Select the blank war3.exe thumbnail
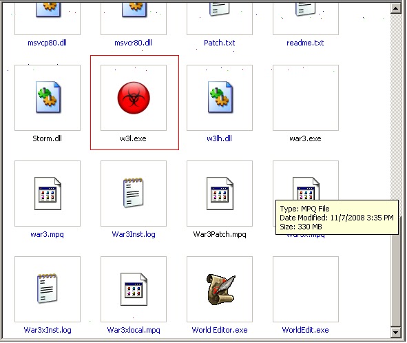The width and height of the screenshot is (407, 343). pyautogui.click(x=306, y=98)
